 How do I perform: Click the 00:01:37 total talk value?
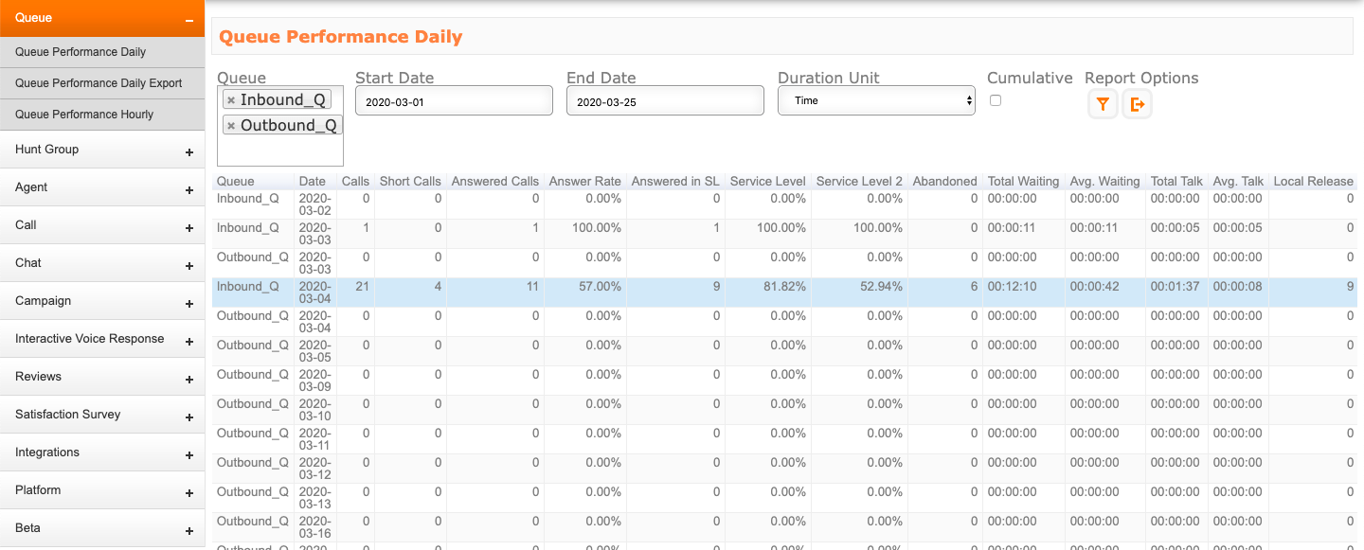point(1176,286)
